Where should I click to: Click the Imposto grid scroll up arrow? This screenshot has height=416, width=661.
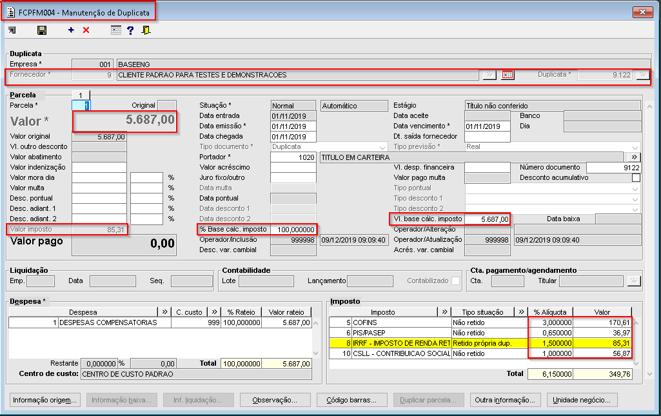636,323
